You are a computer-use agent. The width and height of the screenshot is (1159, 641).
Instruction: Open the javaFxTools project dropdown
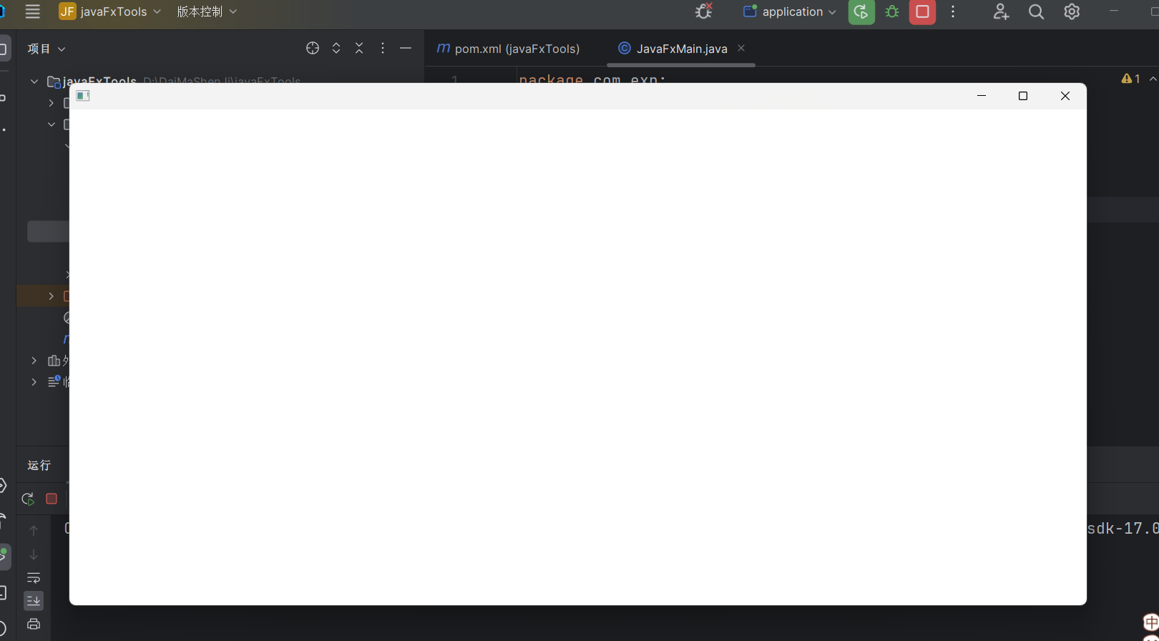[110, 11]
